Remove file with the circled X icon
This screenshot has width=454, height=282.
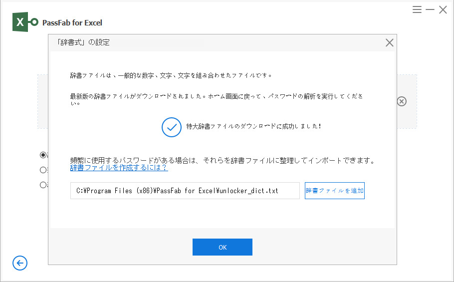pos(402,101)
